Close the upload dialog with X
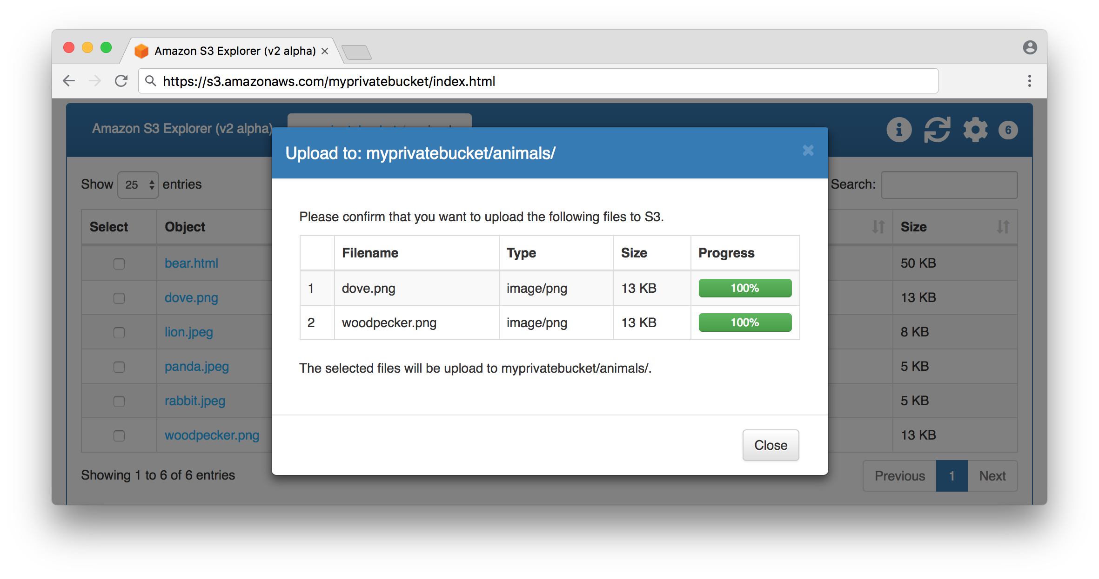 coord(808,150)
